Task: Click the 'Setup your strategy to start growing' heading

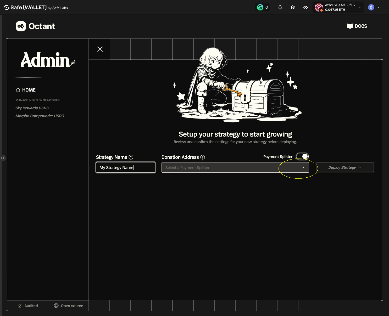Action: point(235,134)
